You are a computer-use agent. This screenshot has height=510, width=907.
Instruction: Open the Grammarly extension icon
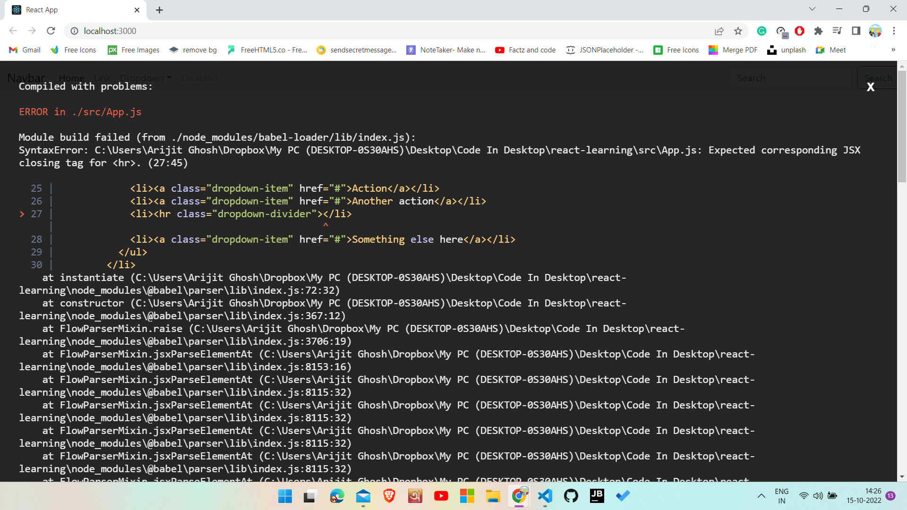click(x=762, y=31)
